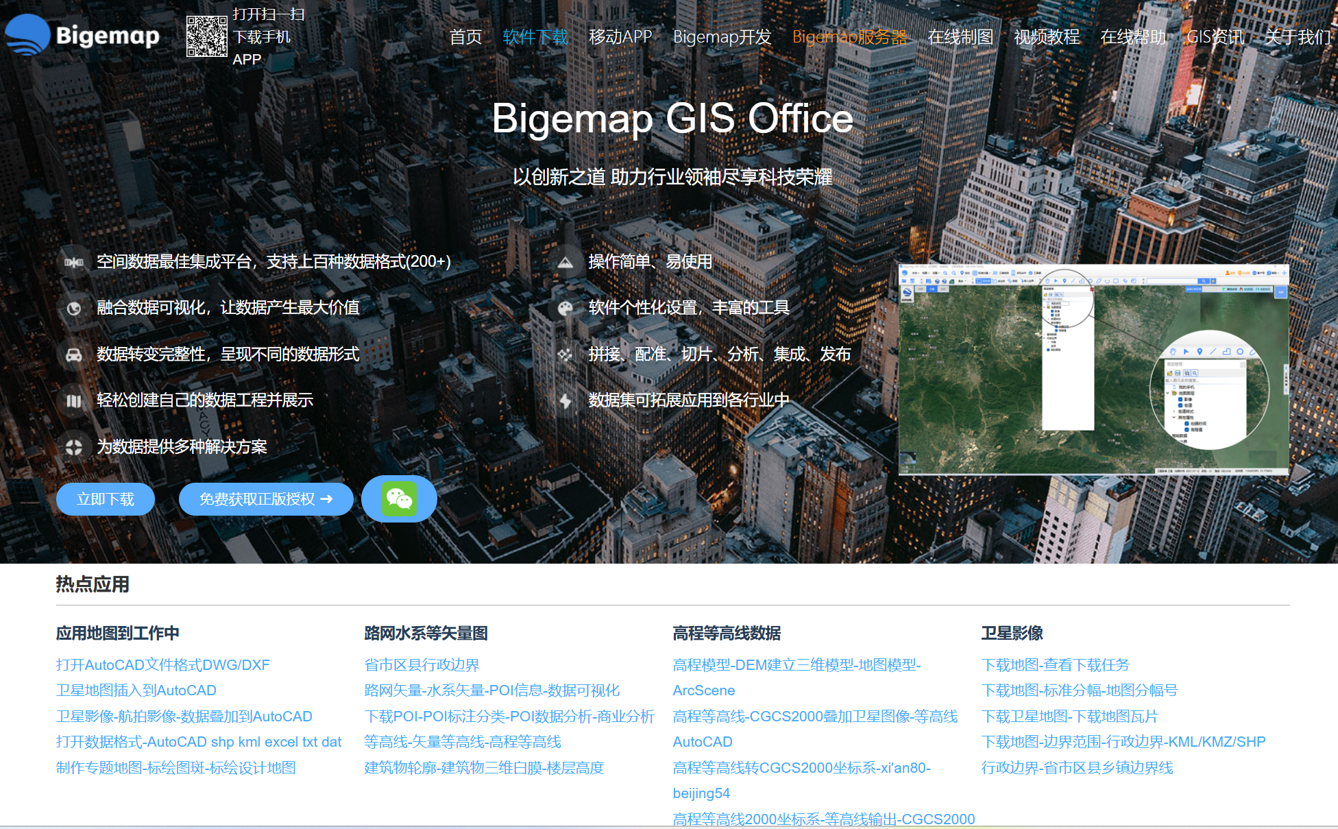Click the lightning icon beside 数据集可拓展应用

coord(565,400)
